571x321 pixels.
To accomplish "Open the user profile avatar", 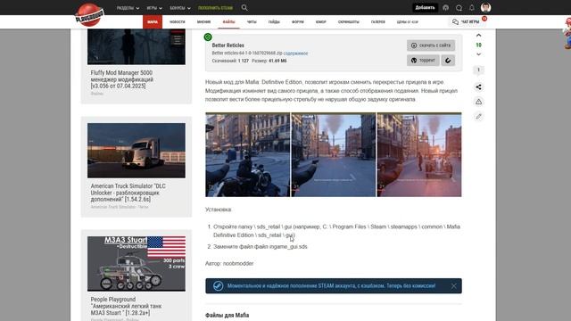I will point(485,7).
